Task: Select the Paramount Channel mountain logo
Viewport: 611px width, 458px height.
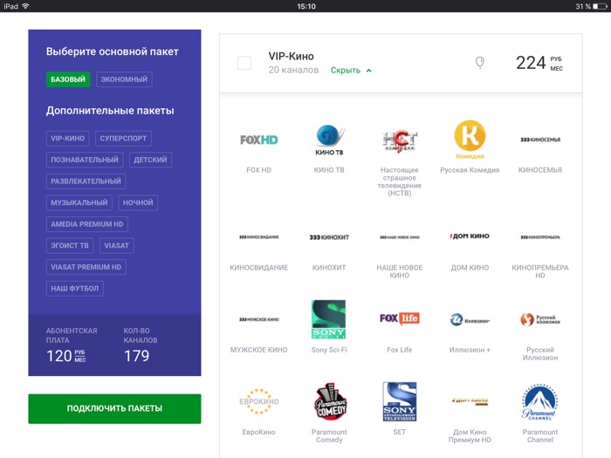Action: 540,401
